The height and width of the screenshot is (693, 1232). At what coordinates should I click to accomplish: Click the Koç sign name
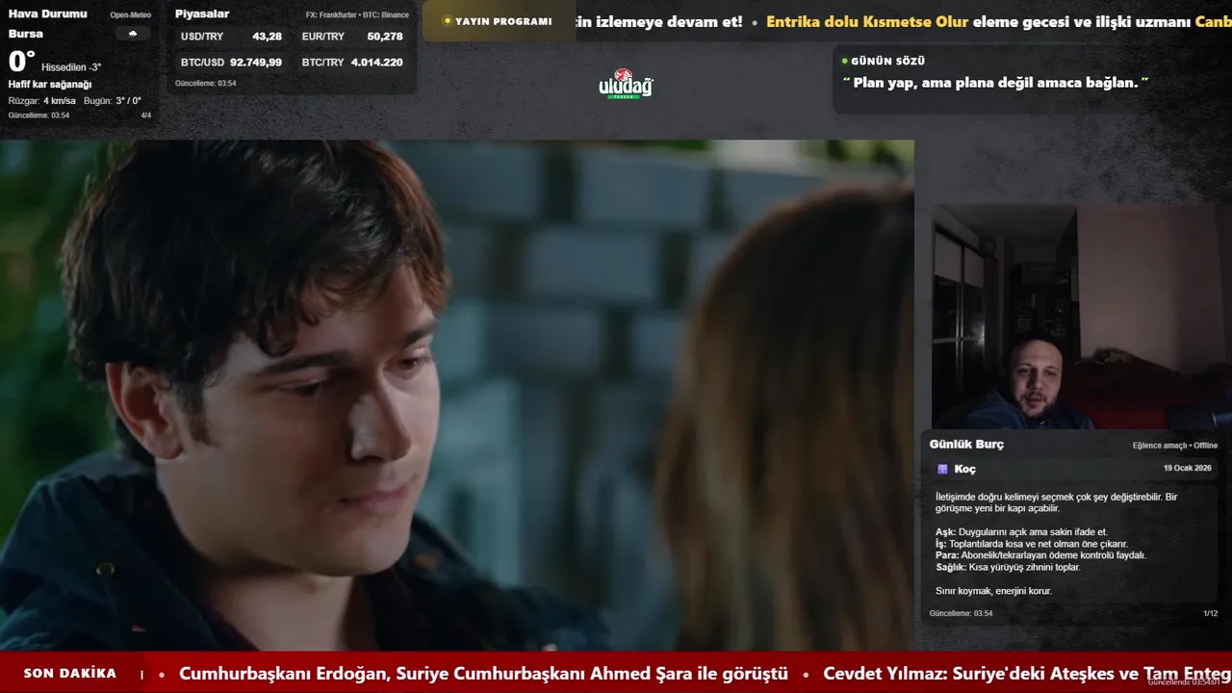[964, 469]
